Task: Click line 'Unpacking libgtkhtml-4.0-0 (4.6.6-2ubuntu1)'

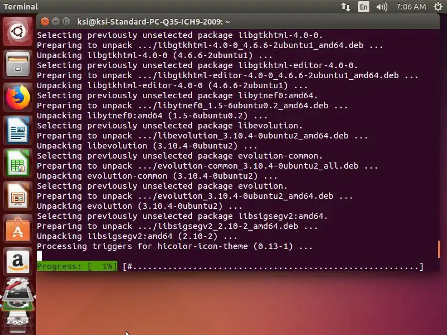Action: point(155,55)
